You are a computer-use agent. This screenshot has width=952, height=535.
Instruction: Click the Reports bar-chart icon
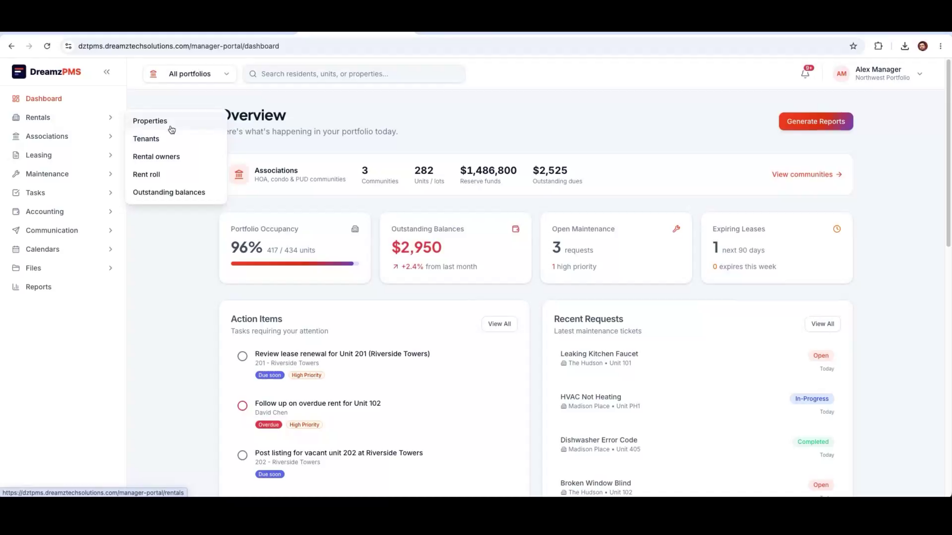(16, 287)
